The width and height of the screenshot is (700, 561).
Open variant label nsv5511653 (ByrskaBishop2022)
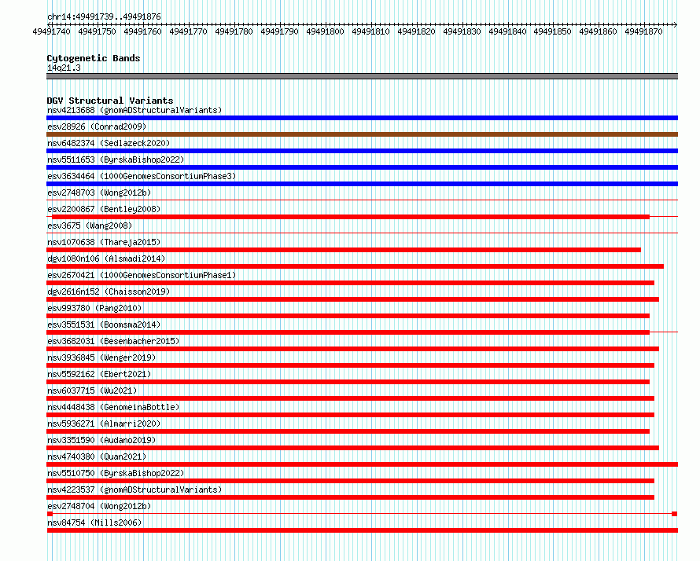pyautogui.click(x=116, y=159)
